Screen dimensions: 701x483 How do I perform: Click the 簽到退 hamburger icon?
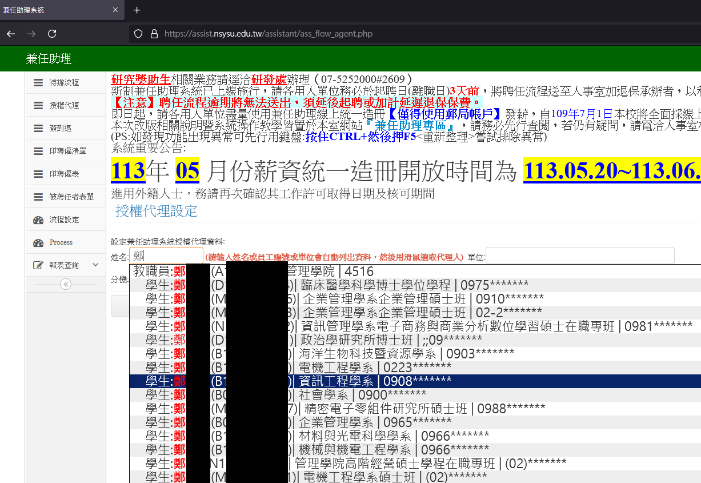point(38,128)
